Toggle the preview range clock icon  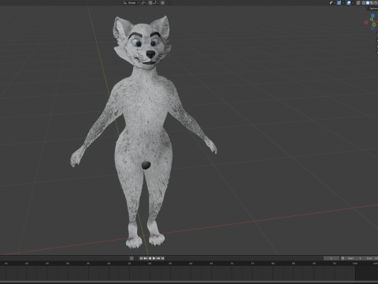tap(343, 258)
